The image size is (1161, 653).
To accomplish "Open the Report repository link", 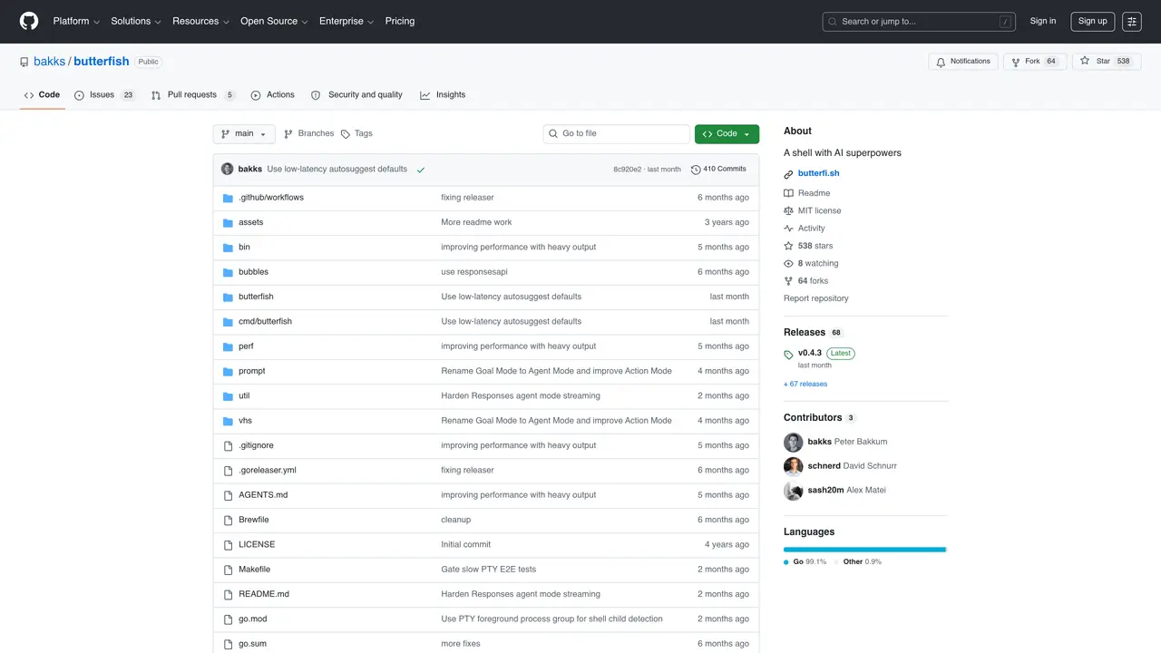I will [816, 298].
